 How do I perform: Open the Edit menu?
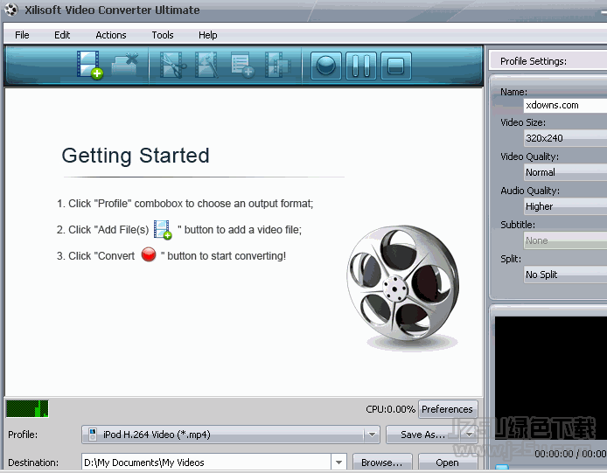[62, 35]
